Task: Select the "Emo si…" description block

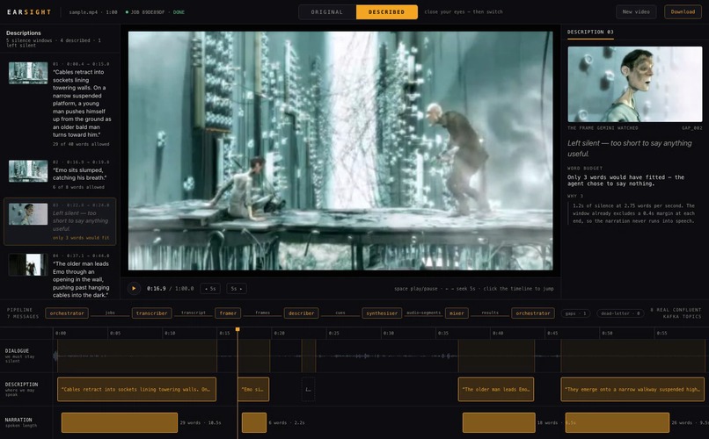Action: pos(253,389)
